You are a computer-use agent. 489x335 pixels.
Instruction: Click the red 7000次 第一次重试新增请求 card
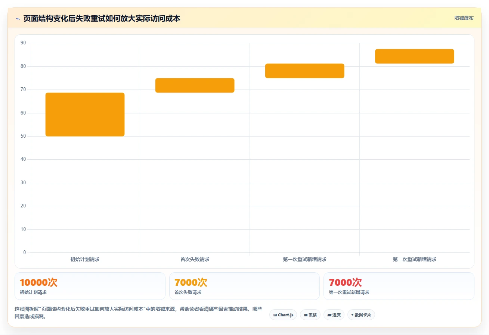point(399,286)
